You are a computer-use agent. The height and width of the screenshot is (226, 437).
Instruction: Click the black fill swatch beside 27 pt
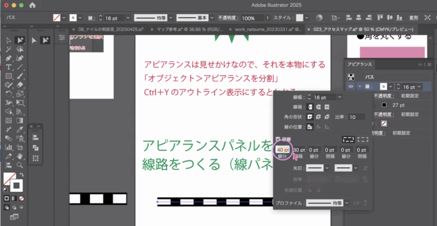click(x=384, y=105)
